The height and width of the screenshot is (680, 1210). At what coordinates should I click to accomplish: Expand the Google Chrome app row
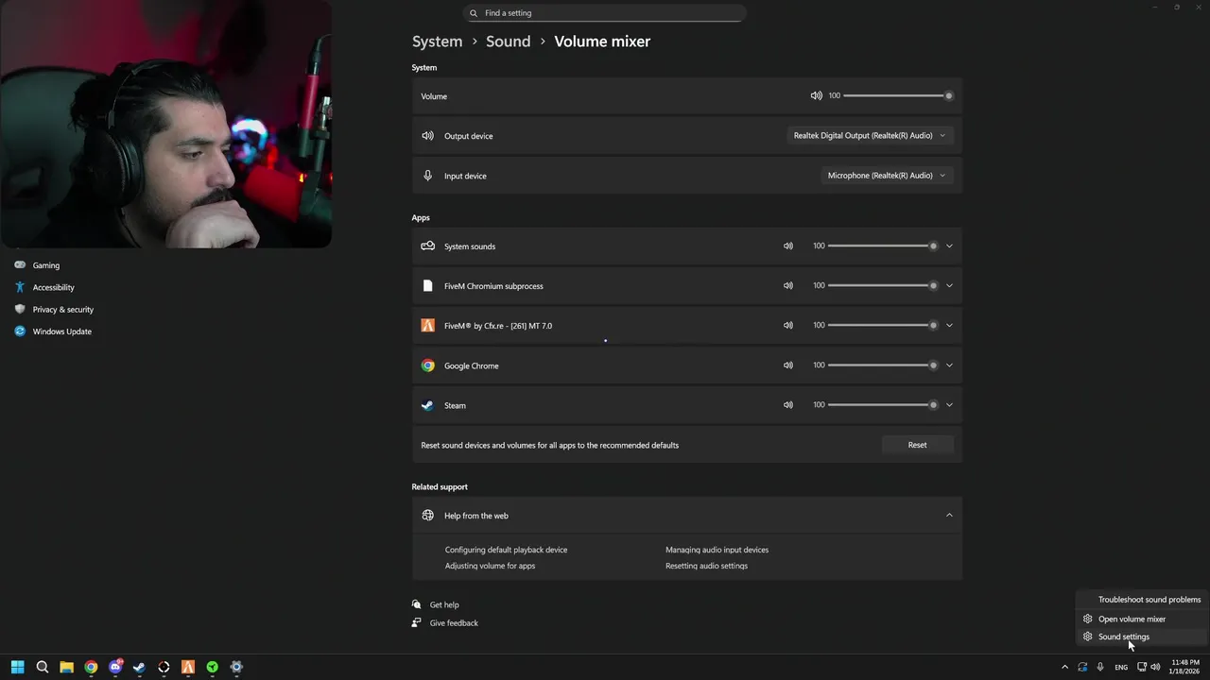pyautogui.click(x=949, y=365)
